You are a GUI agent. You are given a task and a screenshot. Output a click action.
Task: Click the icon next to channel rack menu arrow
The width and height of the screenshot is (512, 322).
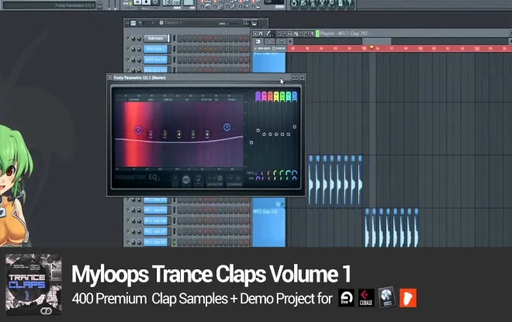tap(133, 23)
